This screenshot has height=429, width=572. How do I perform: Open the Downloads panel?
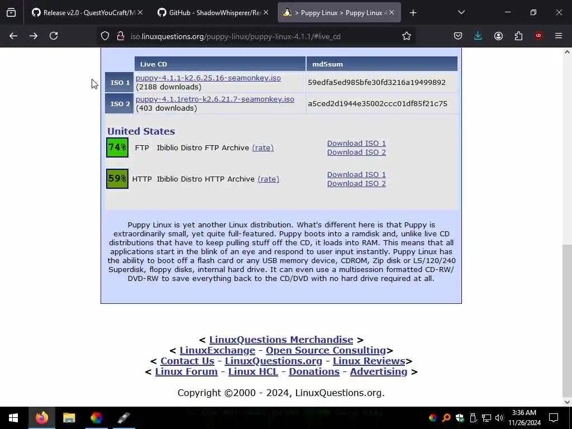[x=478, y=36]
